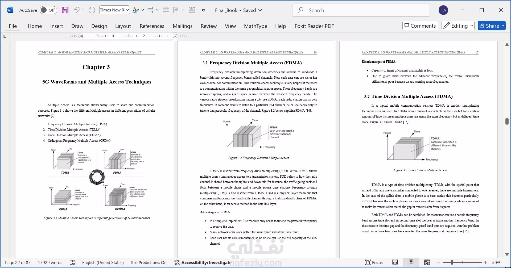
Task: Expand the paragraph spacing dropdown arrow
Action: click(157, 10)
